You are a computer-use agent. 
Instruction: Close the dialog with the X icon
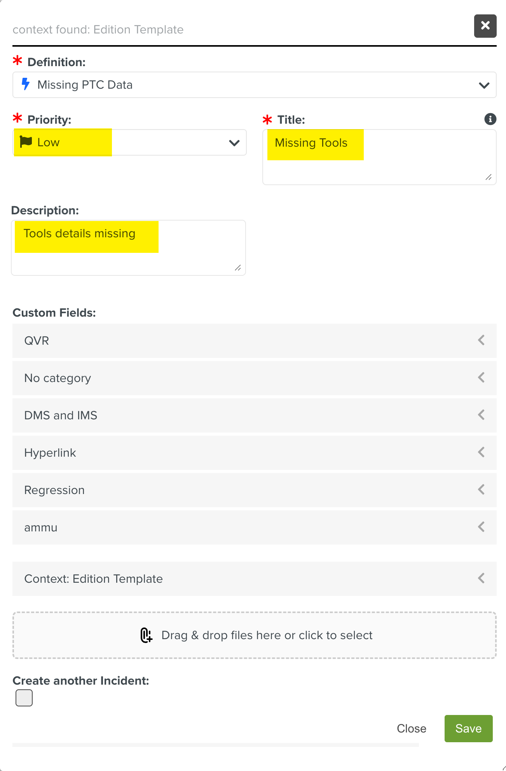click(485, 26)
